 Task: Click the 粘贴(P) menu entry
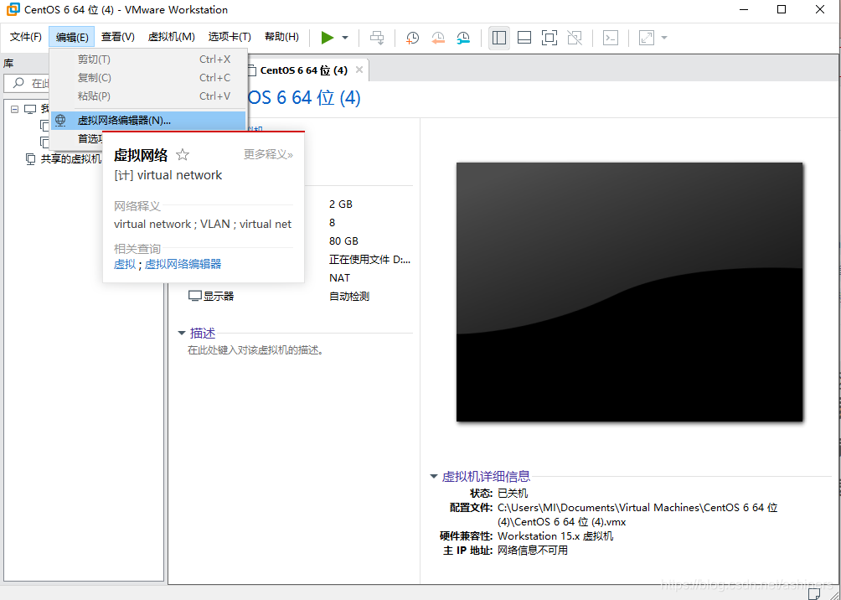coord(148,96)
